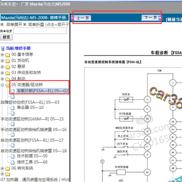Click the 刷新当前 refresh link

tap(174, 19)
